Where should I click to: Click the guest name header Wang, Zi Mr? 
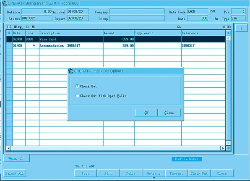[x=25, y=27]
